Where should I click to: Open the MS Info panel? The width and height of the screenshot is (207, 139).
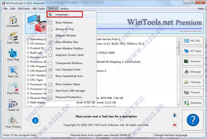[193, 41]
